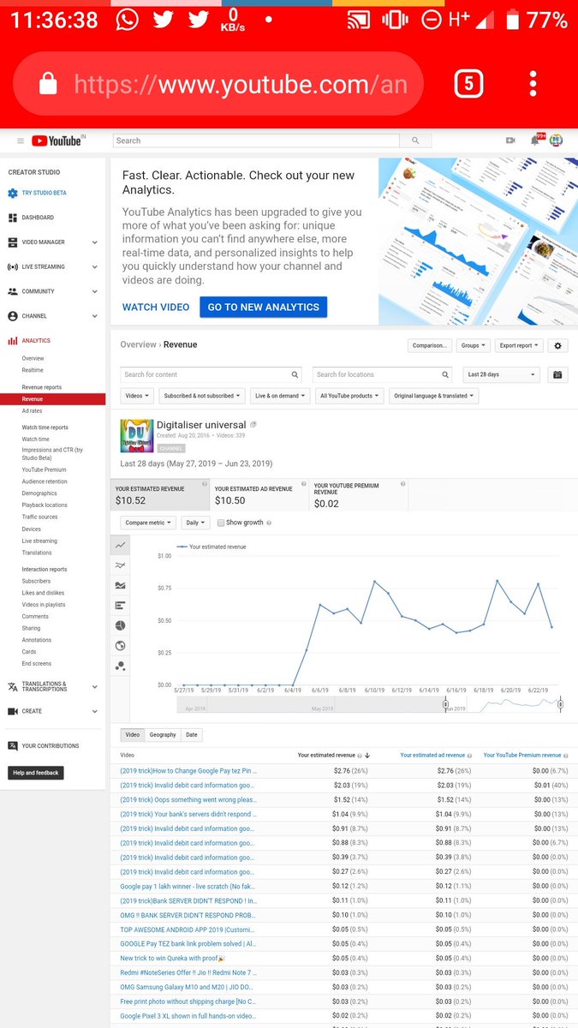Image resolution: width=578 pixels, height=1028 pixels.
Task: Click the magnifier in Search for content
Action: coord(295,374)
